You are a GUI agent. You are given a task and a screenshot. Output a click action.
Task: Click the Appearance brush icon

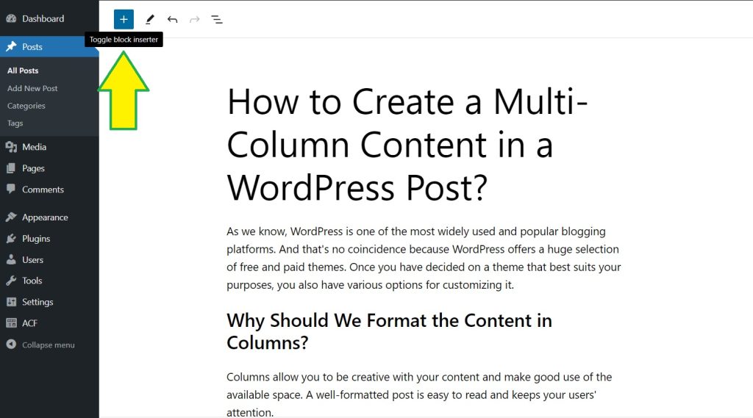11,217
